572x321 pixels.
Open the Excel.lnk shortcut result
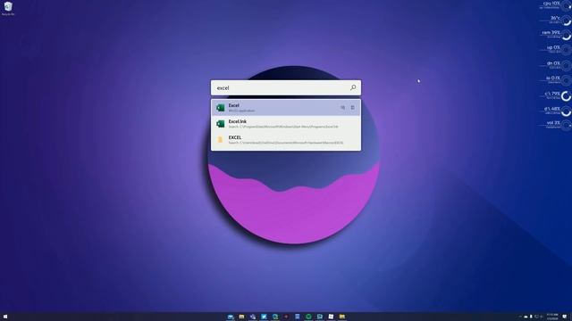(286, 124)
